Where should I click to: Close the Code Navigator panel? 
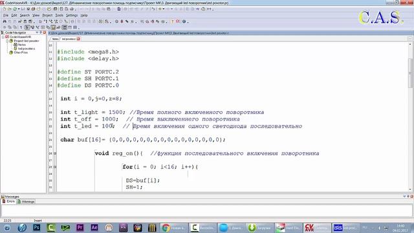[x=45, y=32]
